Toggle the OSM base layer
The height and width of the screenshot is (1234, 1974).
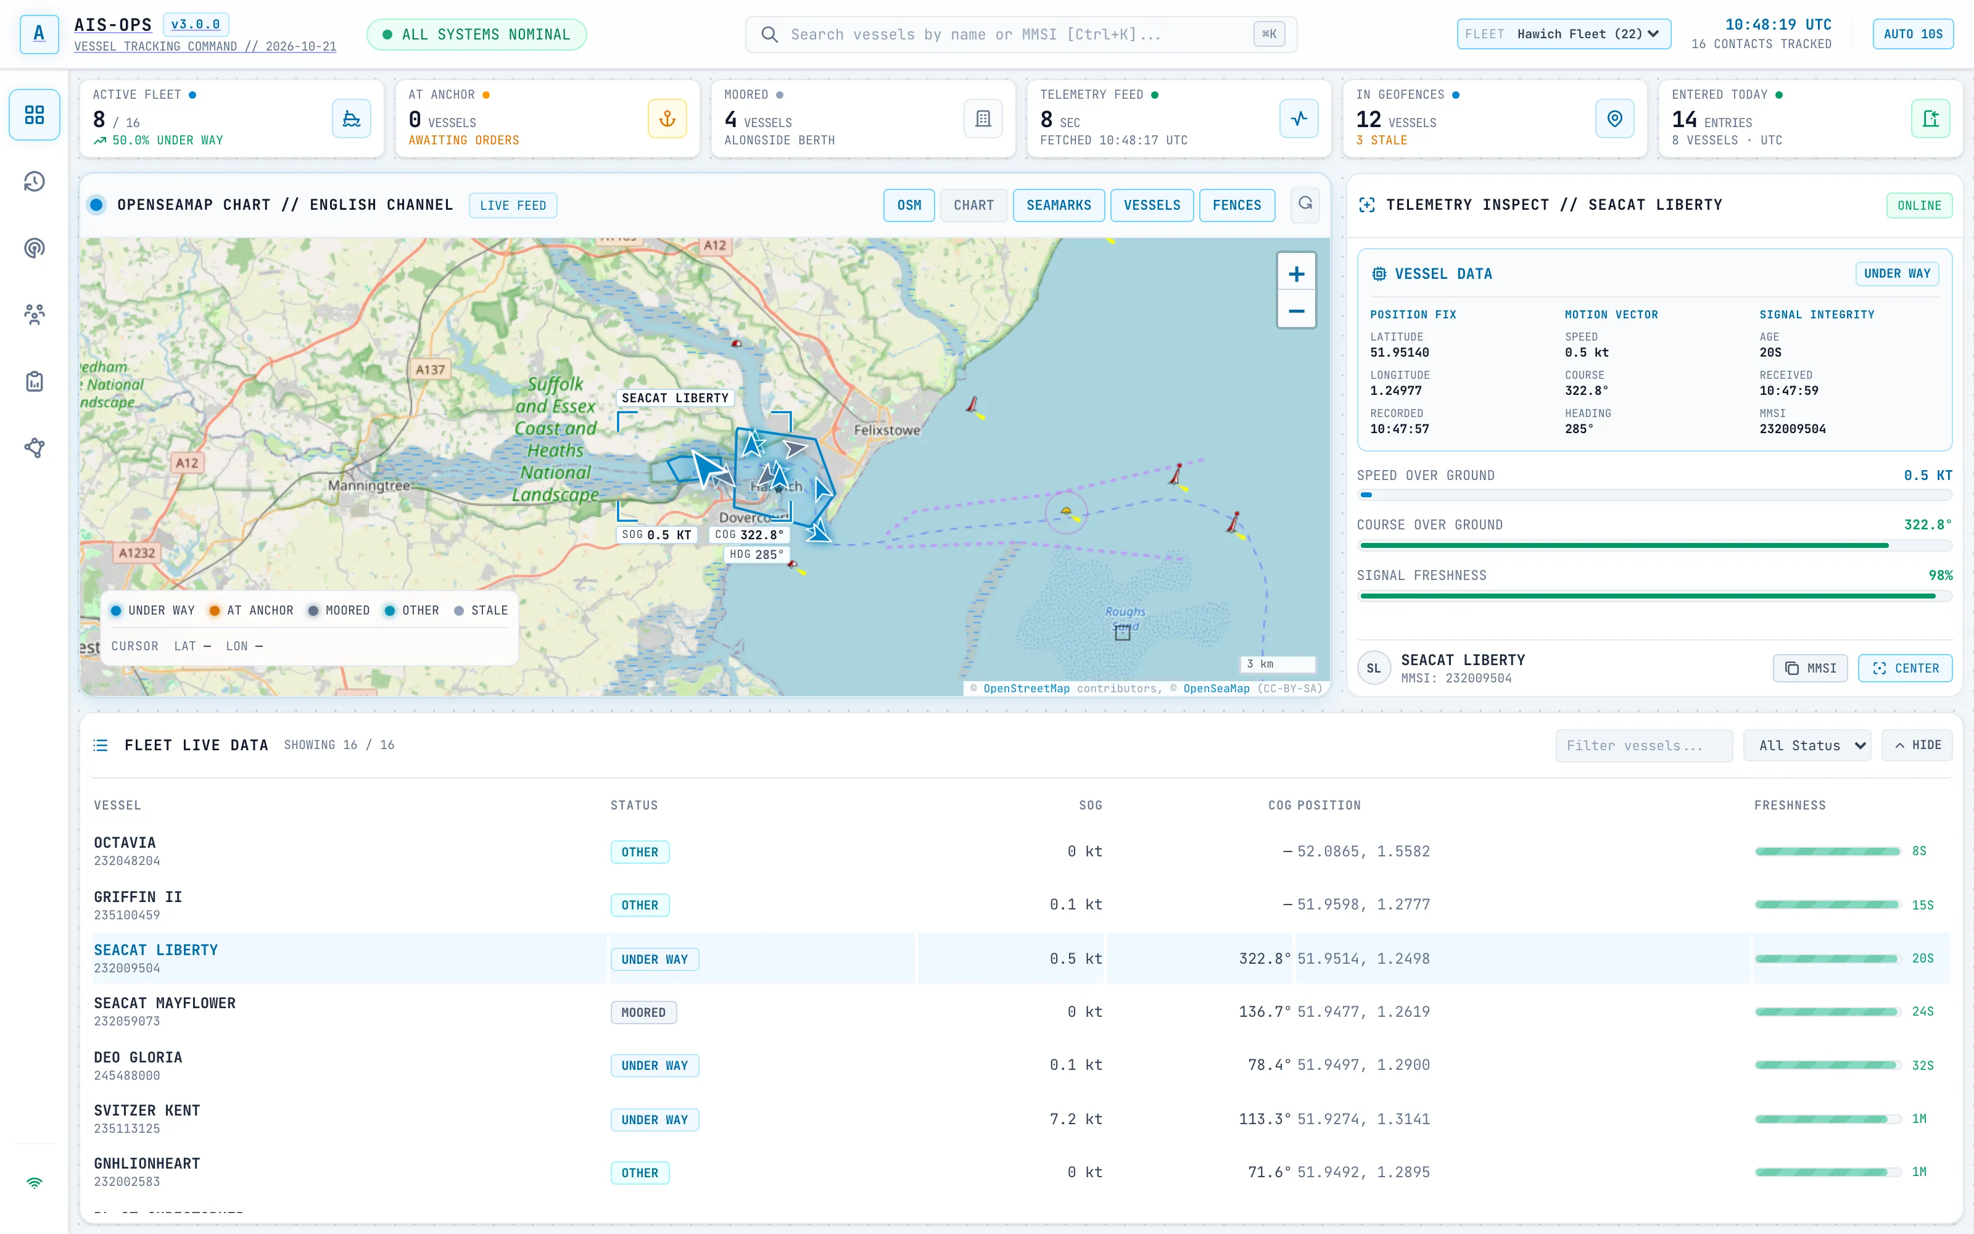(x=909, y=205)
